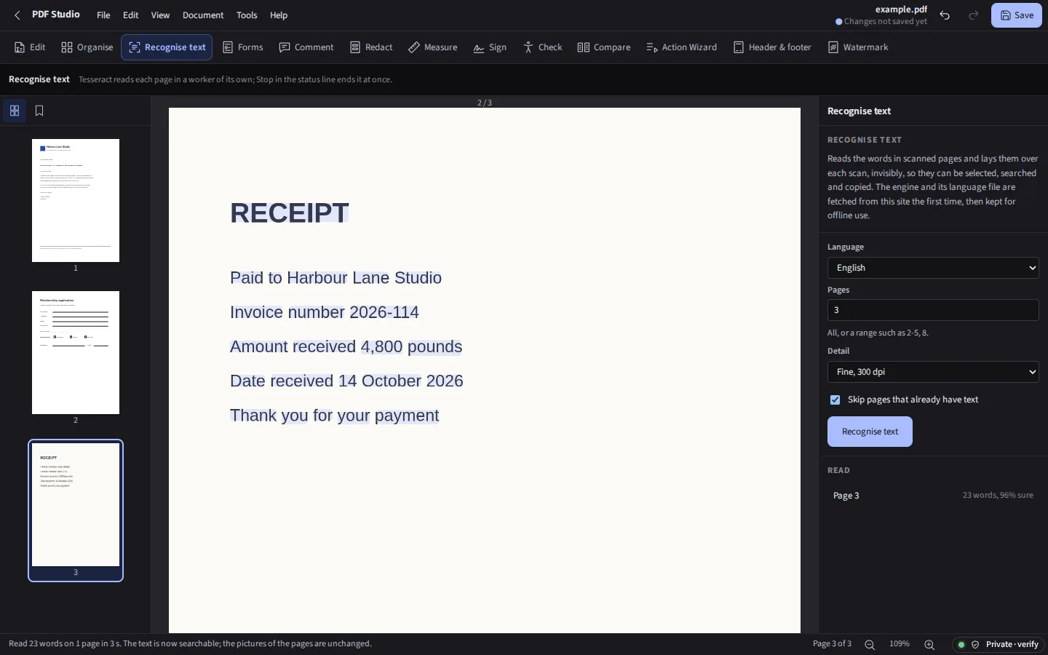Open the Header & footer tool

coord(772,47)
